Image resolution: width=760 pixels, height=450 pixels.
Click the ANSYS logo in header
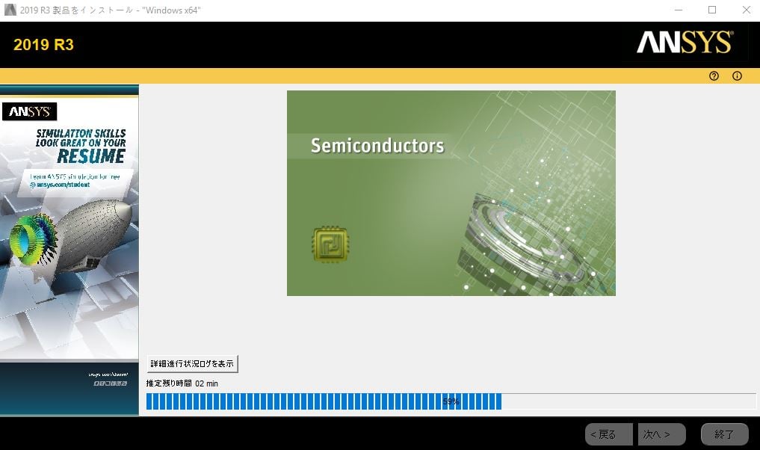click(x=685, y=43)
